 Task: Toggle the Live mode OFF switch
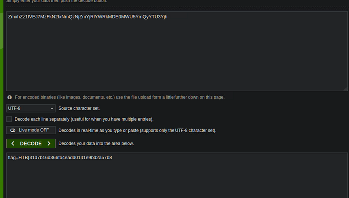point(31,130)
